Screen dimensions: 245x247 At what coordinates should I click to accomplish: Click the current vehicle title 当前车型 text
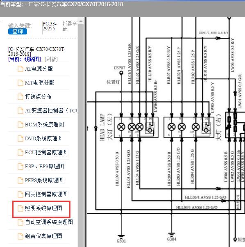(61, 4)
